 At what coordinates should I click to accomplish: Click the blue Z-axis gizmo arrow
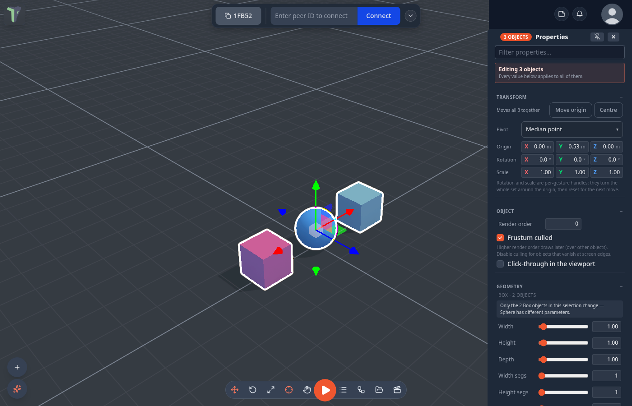[x=354, y=250]
